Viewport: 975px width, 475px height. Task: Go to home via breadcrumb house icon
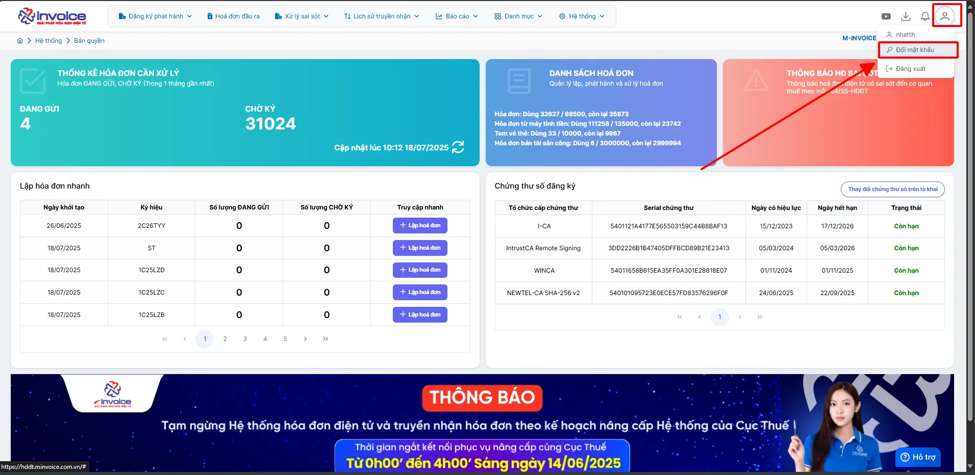coord(20,41)
